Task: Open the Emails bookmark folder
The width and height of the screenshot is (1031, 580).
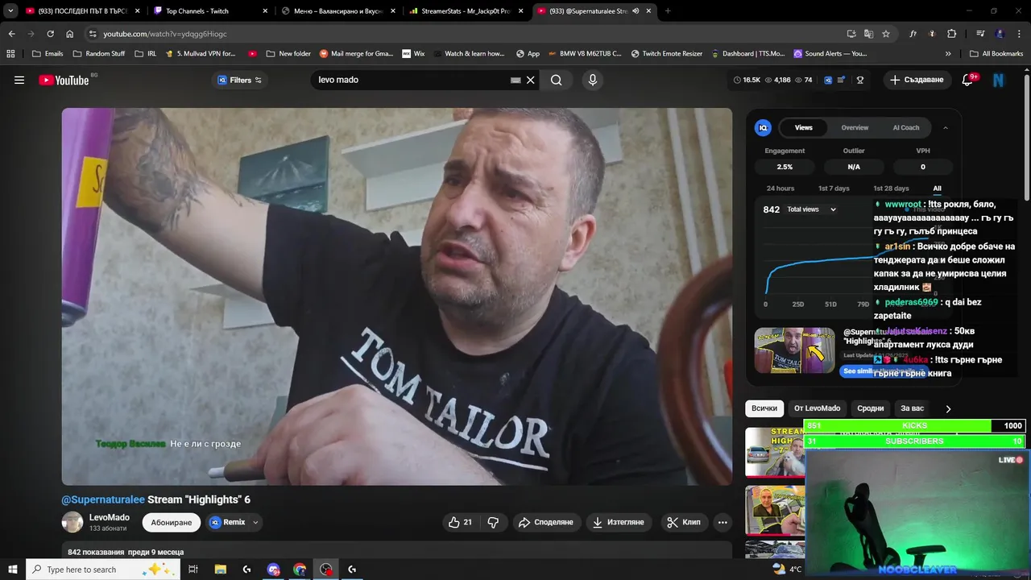Action: pos(48,54)
